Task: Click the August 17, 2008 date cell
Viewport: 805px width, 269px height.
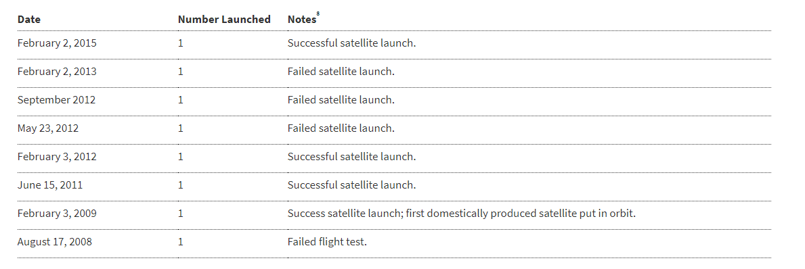Action: (55, 241)
